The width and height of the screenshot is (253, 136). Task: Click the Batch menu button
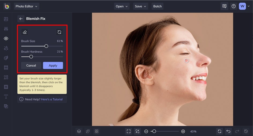(x=157, y=6)
